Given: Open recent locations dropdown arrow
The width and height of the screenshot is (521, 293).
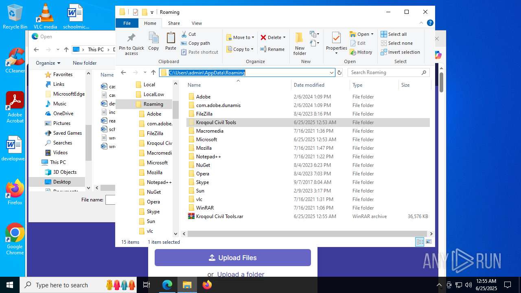Looking at the screenshot, I should (145, 72).
